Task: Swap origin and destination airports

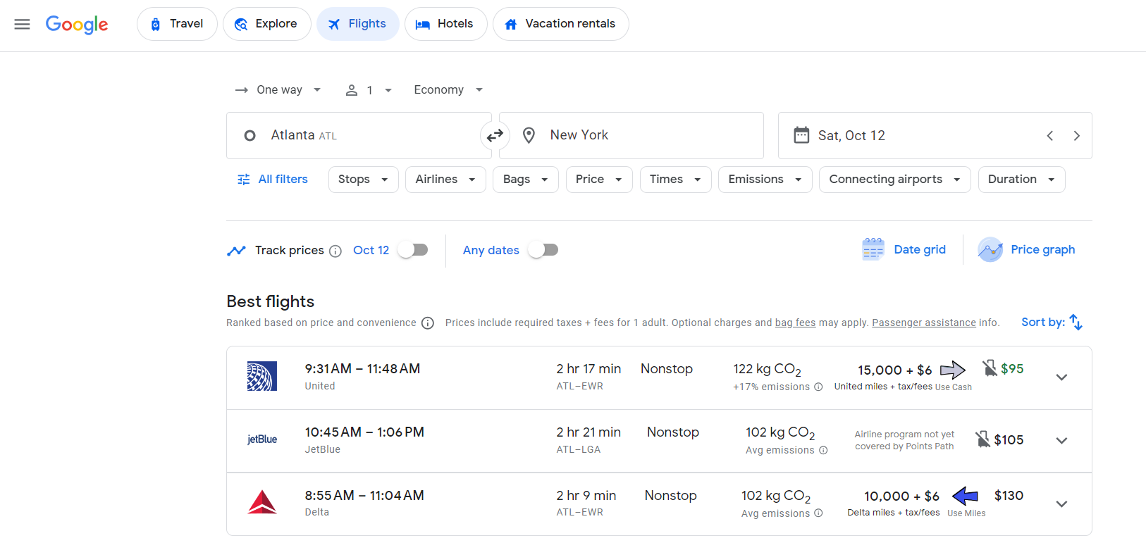Action: point(495,135)
